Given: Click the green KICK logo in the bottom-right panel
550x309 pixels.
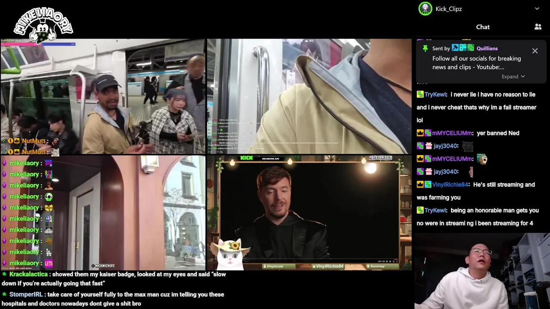Looking at the screenshot, I should pos(247,158).
